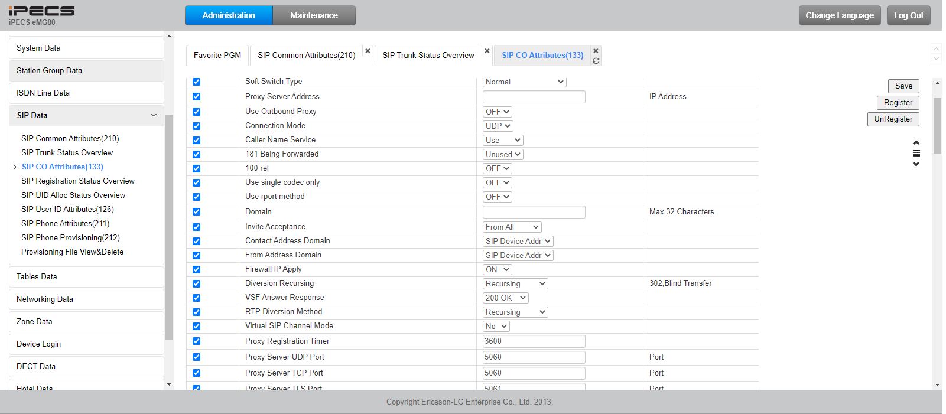Click the Change Language button
Image resolution: width=946 pixels, height=414 pixels.
point(840,15)
